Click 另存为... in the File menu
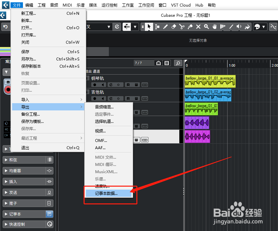The image size is (278, 231). point(48,59)
